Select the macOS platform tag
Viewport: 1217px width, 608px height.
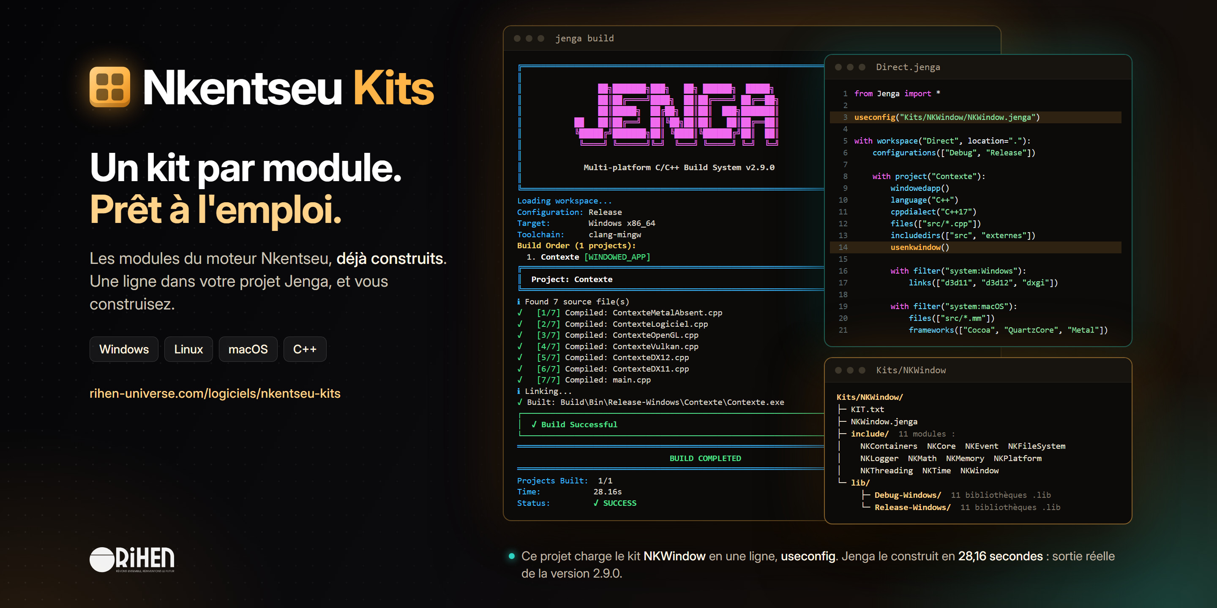[248, 349]
